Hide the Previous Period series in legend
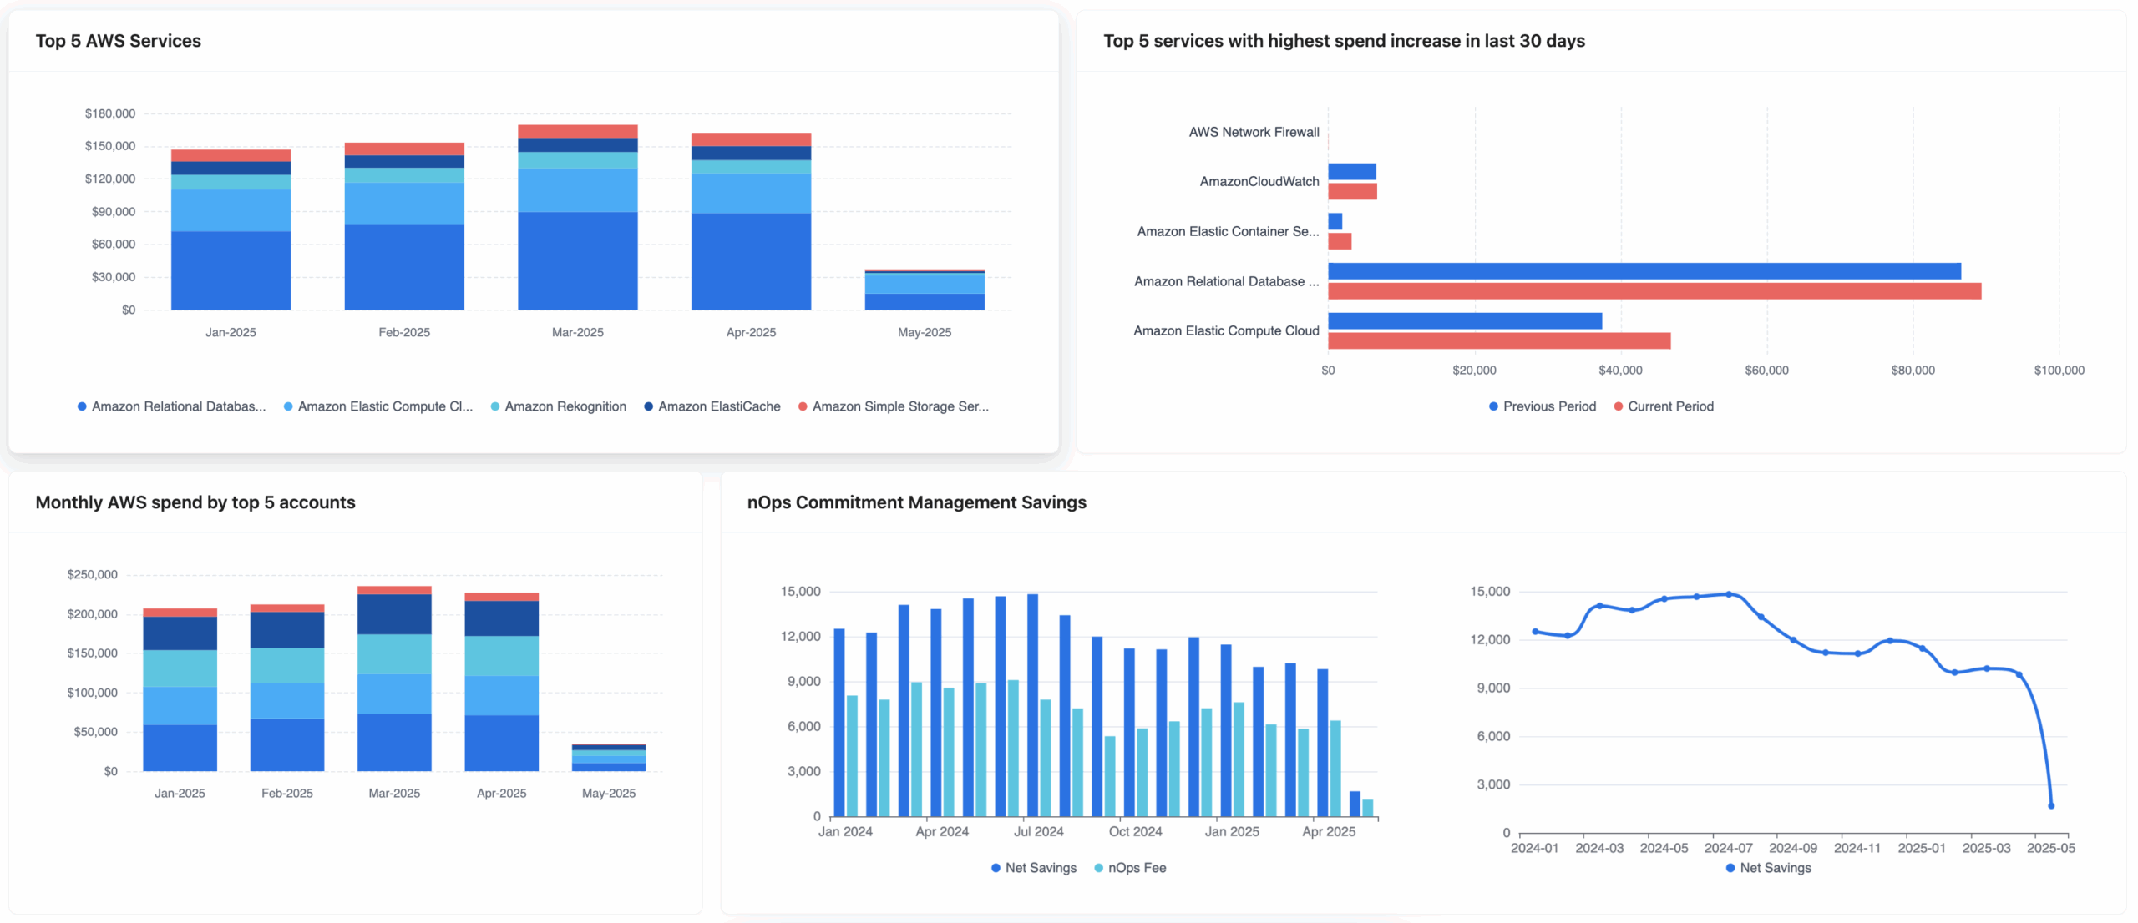 (1542, 406)
